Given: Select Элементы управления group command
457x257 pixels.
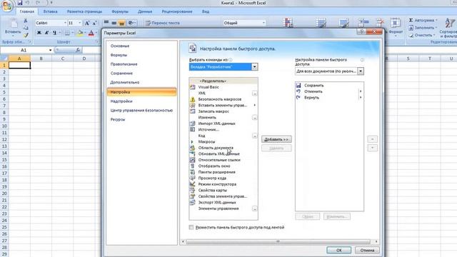Looking at the screenshot, I should pos(224,208).
